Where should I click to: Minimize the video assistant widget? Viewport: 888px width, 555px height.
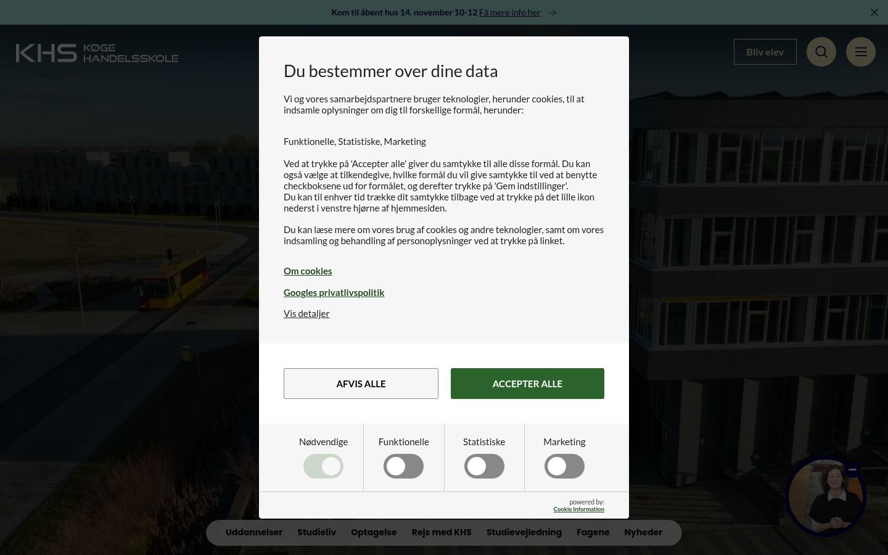[853, 470]
